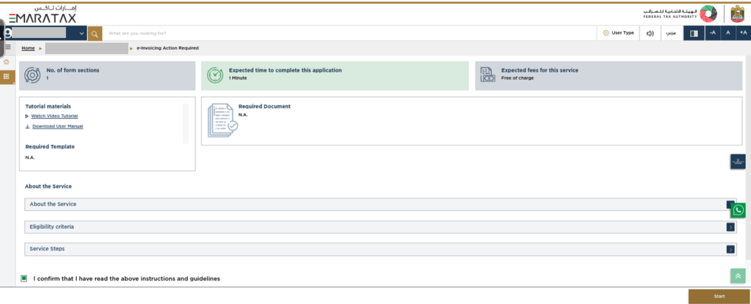Open the sidebar grid apps icon
This screenshot has width=751, height=304.
click(x=6, y=77)
